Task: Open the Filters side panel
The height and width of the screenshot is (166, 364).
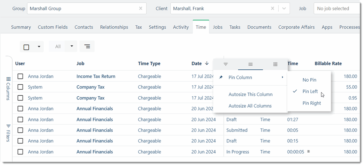Action: [x=8, y=133]
